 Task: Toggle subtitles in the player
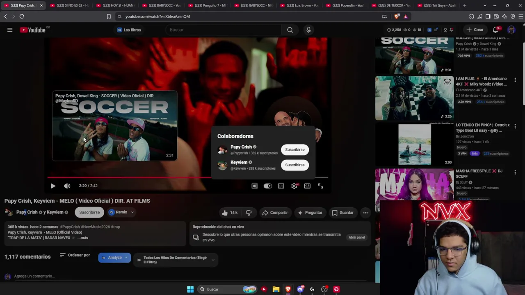281,186
